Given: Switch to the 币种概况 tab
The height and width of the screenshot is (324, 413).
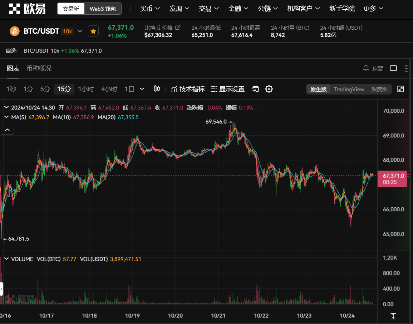Looking at the screenshot, I should (39, 68).
